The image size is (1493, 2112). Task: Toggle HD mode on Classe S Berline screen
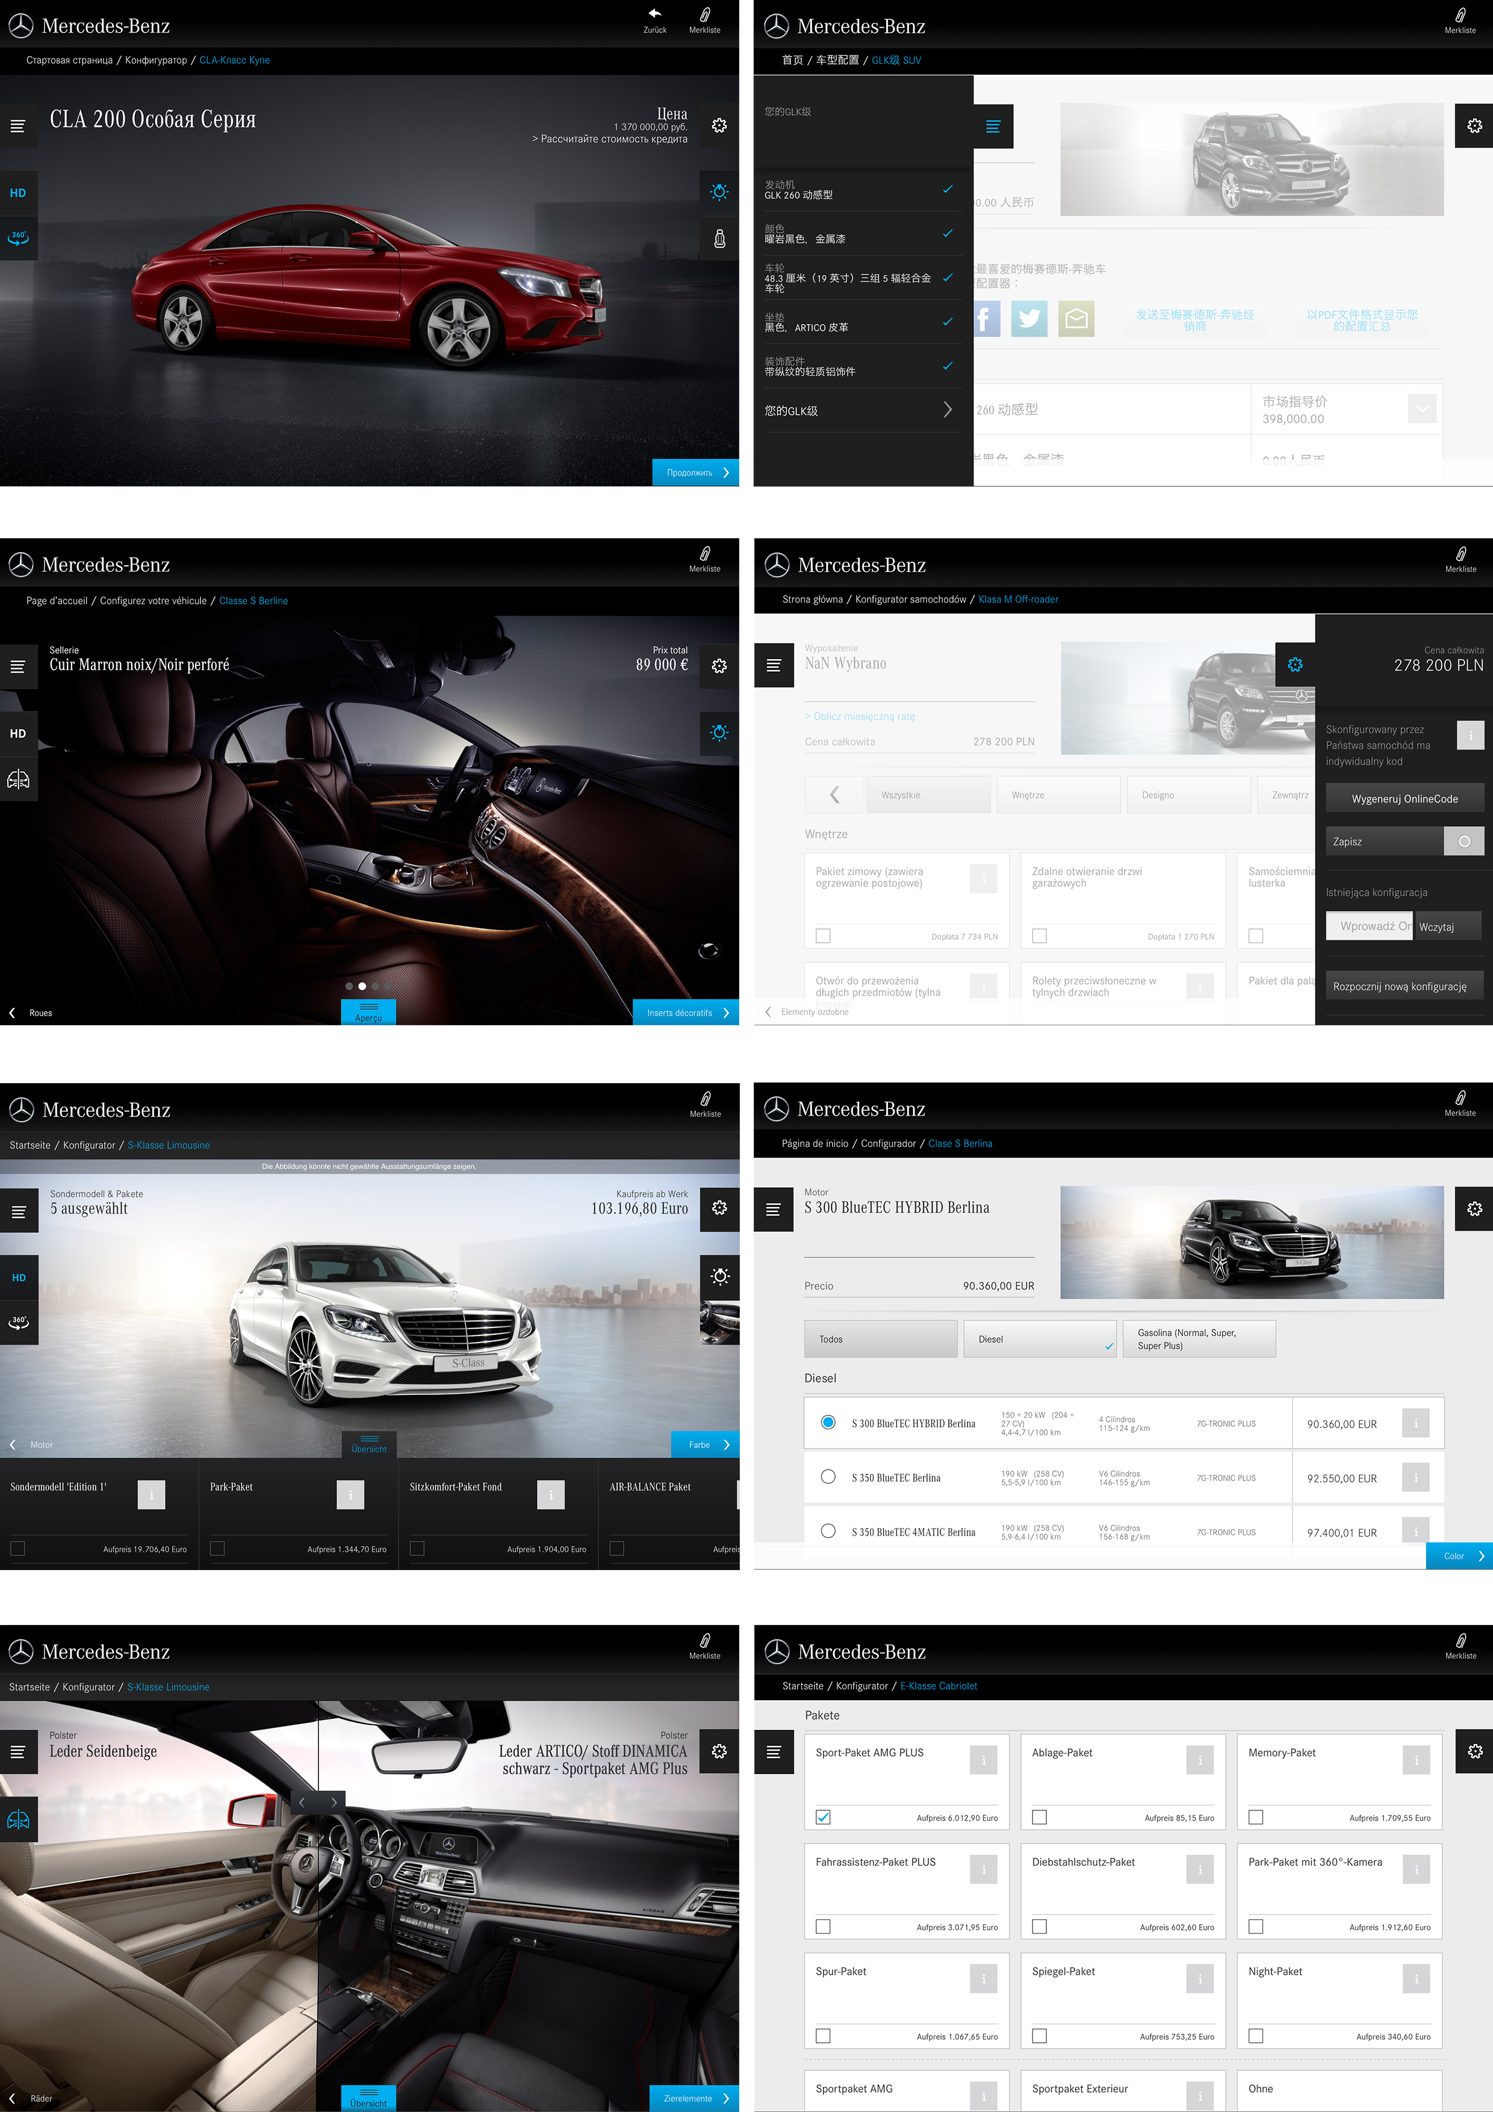point(19,733)
